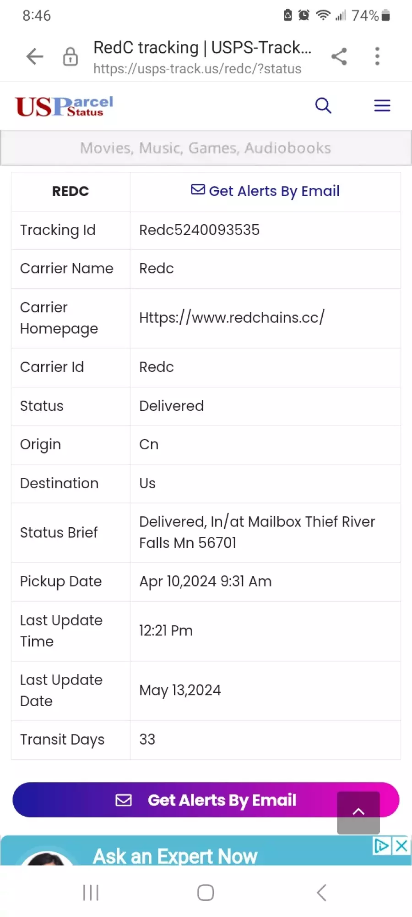412x917 pixels.
Task: Open the hamburger navigation menu
Action: point(382,105)
